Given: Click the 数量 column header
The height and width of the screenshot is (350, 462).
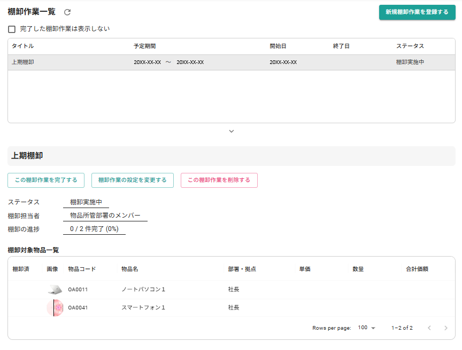Looking at the screenshot, I should point(358,269).
